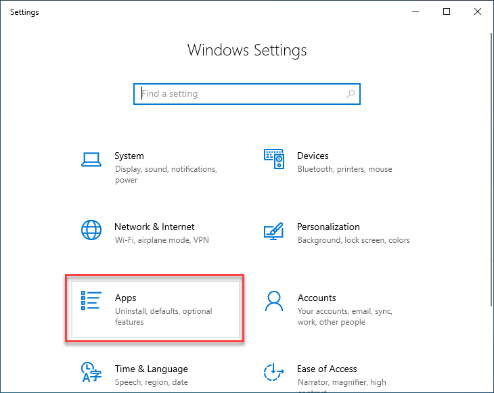
Task: Open the Network & Internet globe icon
Action: pos(91,230)
